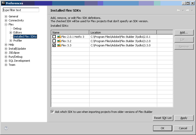Image resolution: width=196 pixels, height=135 pixels.
Task: Click the Flex 3.2 SDK icon
Action: click(x=59, y=41)
